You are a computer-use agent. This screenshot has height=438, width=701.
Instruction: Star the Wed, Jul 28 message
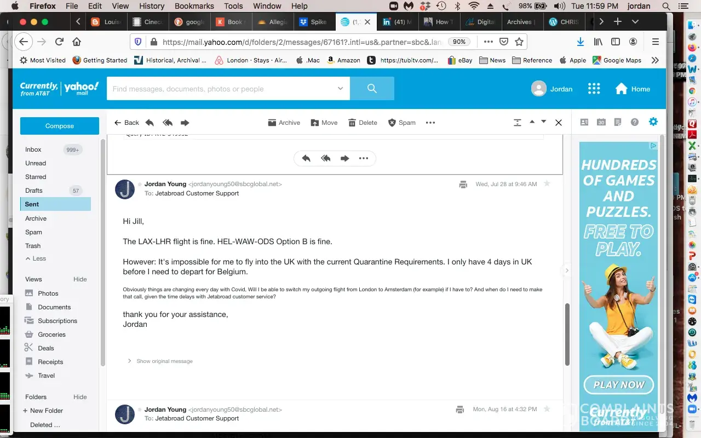pyautogui.click(x=547, y=184)
